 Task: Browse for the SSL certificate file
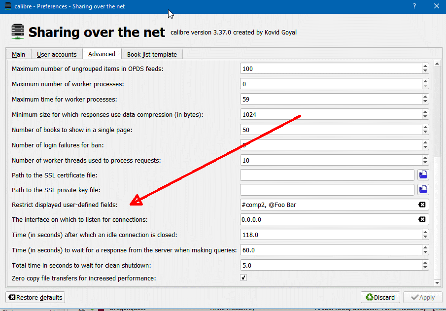(x=423, y=174)
